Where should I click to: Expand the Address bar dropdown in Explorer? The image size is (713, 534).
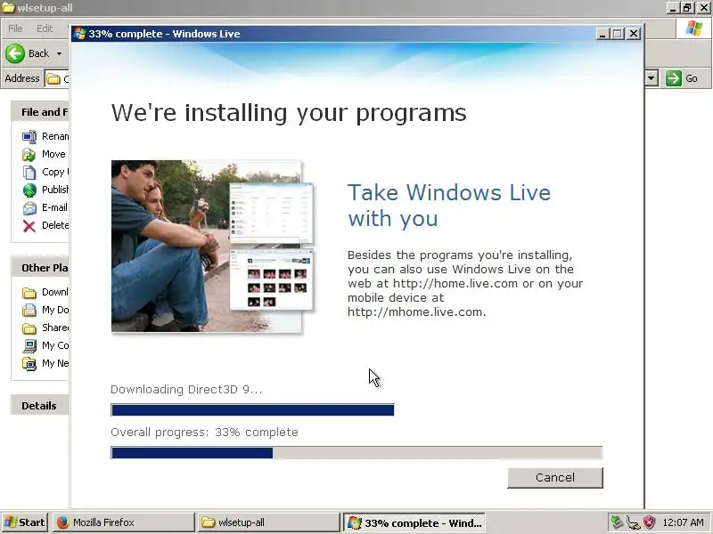point(652,78)
